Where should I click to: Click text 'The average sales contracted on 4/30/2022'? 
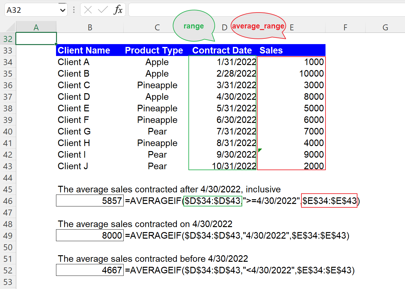click(145, 224)
